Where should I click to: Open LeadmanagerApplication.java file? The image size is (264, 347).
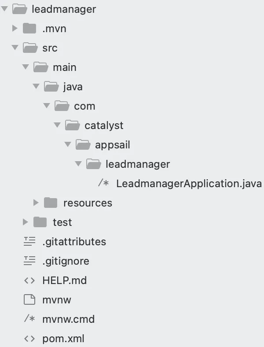189,184
